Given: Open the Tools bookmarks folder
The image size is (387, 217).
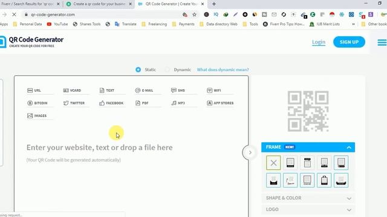Looking at the screenshot, I should [x=250, y=24].
